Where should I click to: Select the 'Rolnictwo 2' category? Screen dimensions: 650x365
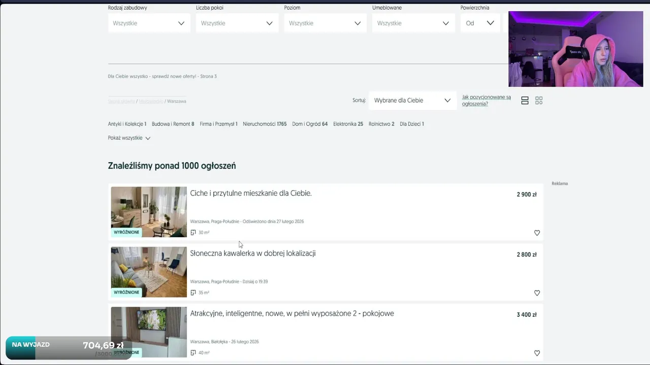click(x=381, y=124)
